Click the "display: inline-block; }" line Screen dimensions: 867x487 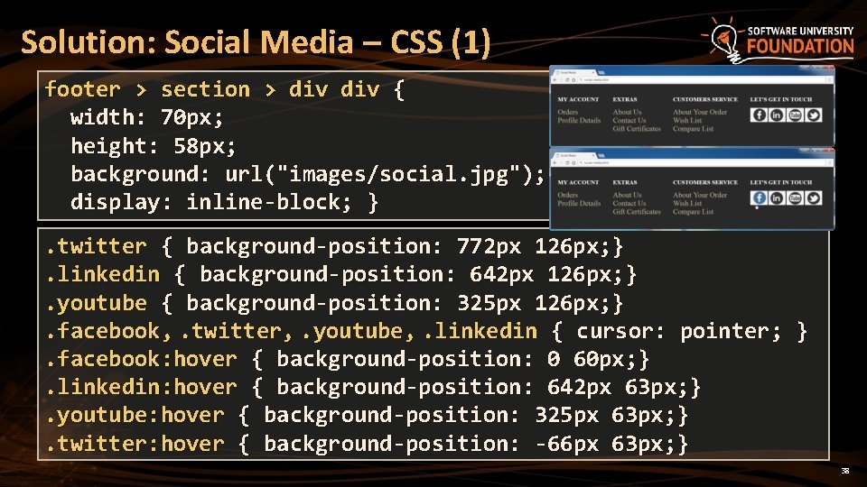[x=225, y=202]
